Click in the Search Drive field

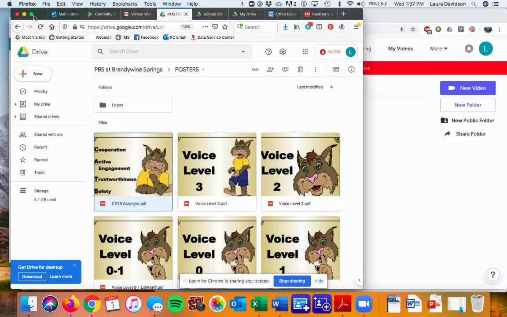(x=171, y=52)
